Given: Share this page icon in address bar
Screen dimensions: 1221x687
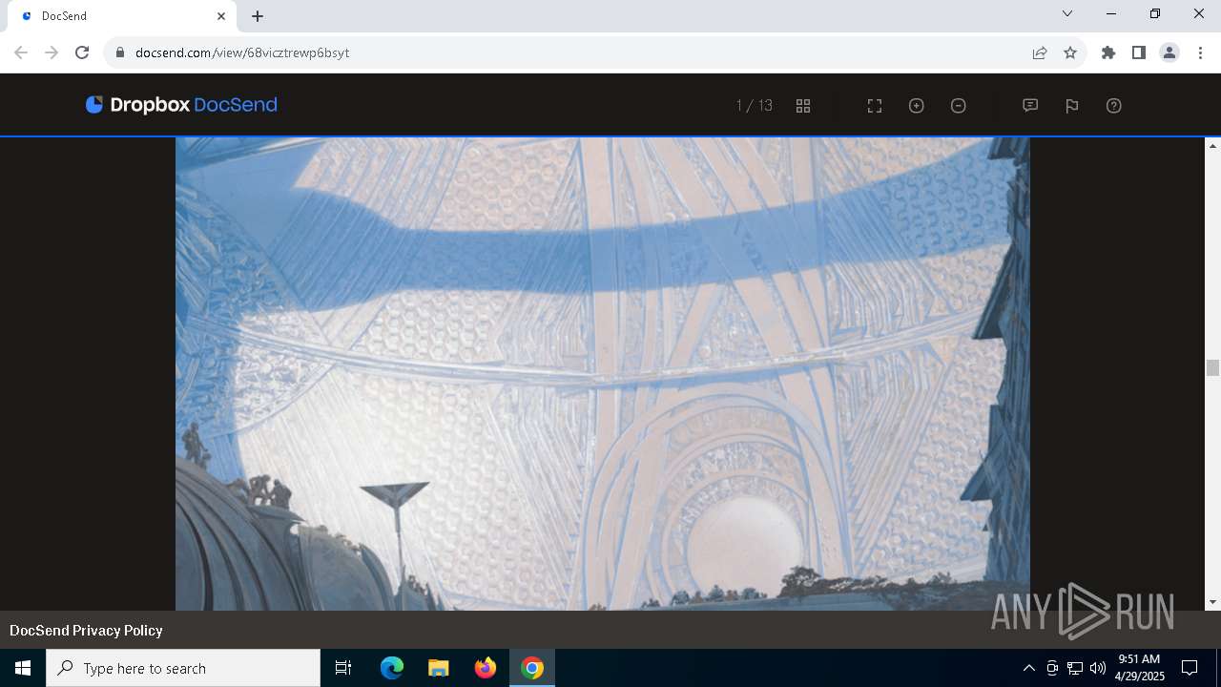Looking at the screenshot, I should tap(1040, 52).
